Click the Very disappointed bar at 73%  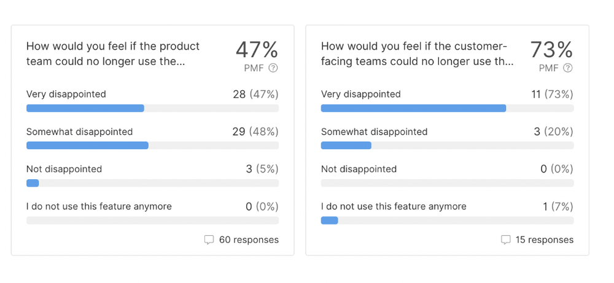click(413, 109)
